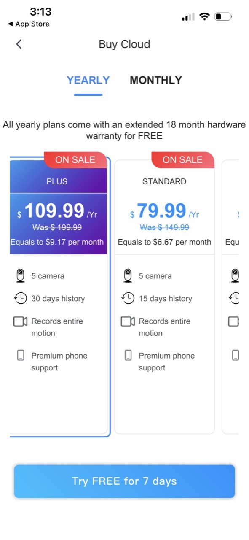249x540 pixels.
Task: Select the YEARLY tab
Action: pos(88,80)
